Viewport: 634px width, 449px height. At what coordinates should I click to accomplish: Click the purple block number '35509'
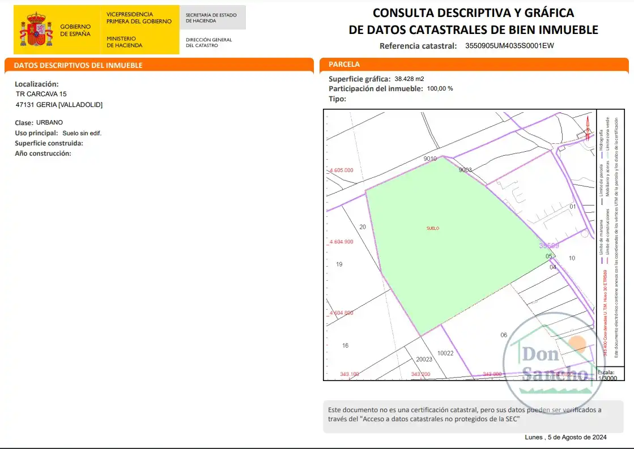548,246
